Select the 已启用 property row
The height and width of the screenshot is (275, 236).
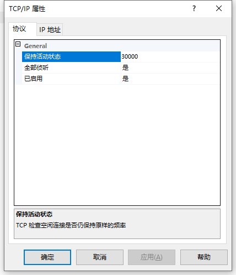71,79
